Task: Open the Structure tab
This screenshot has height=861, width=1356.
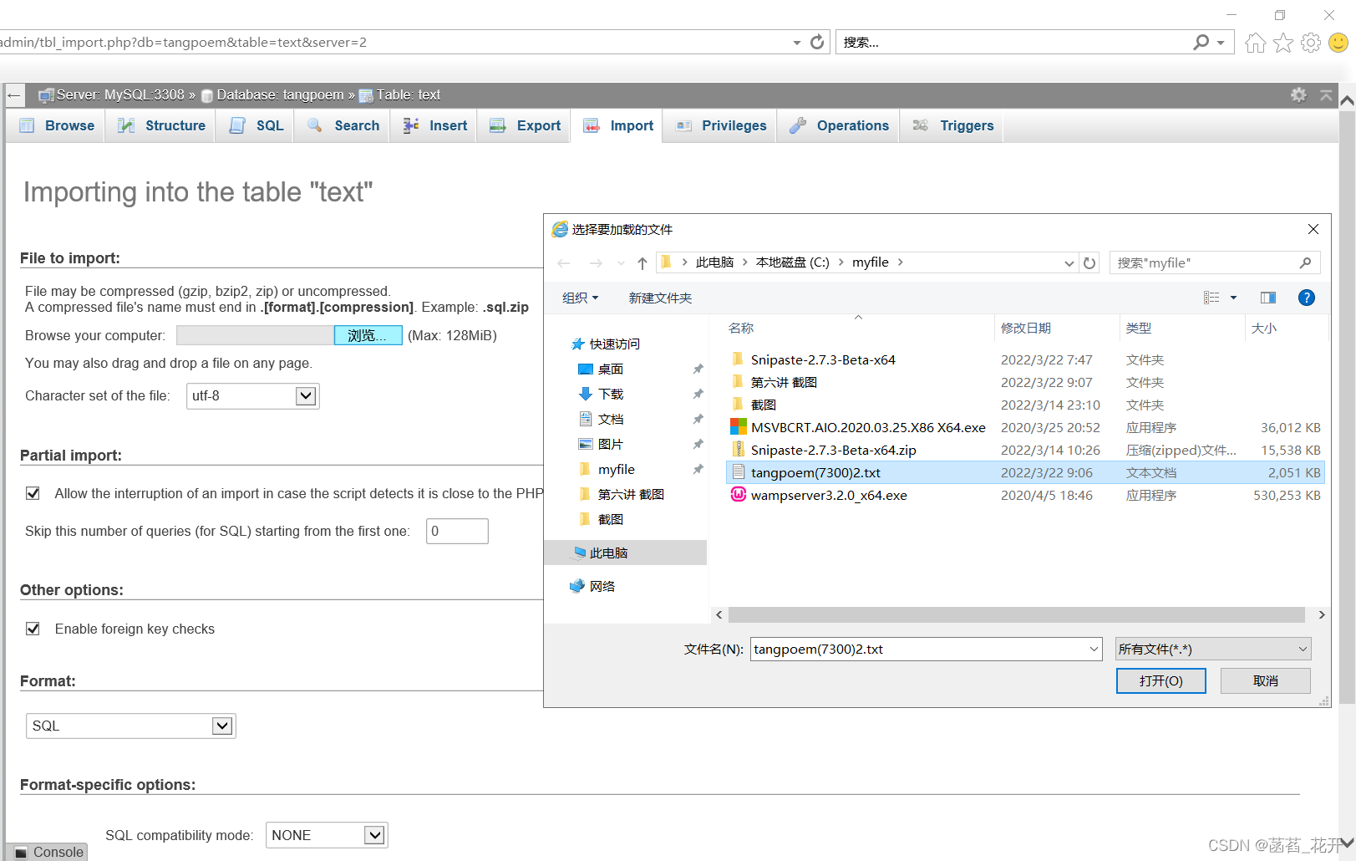Action: click(x=161, y=125)
